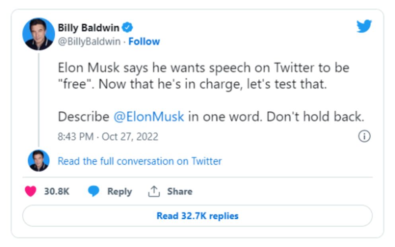The image size is (395, 247).
Task: Click the small avatar beside conversation link
Action: click(x=39, y=161)
